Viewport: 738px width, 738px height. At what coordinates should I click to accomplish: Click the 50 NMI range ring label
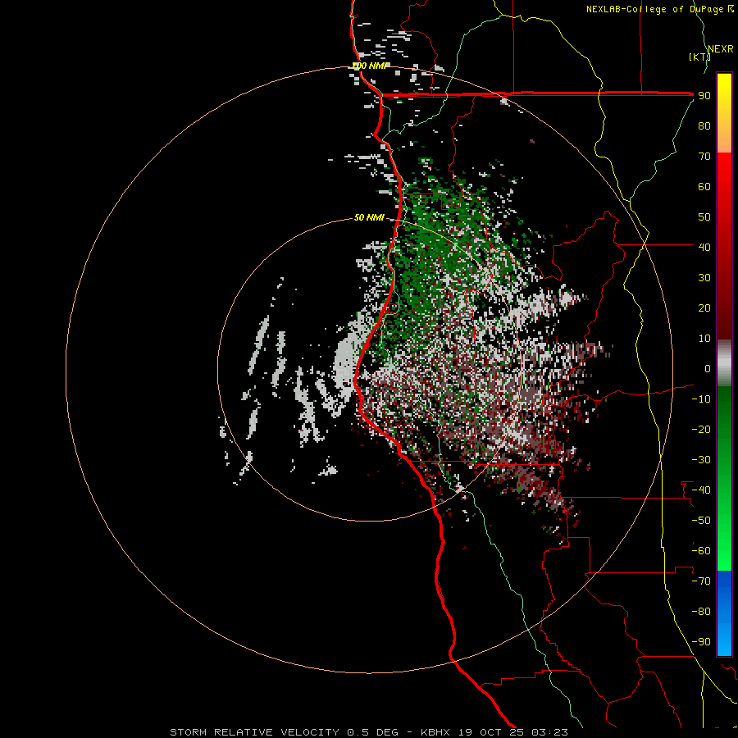(369, 217)
